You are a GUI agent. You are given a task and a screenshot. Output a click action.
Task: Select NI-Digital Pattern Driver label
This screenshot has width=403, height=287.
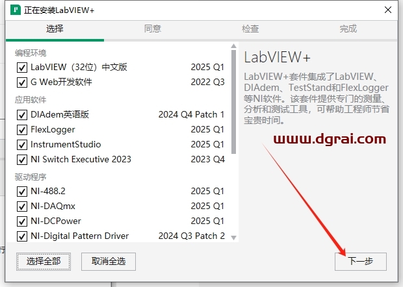(80, 236)
